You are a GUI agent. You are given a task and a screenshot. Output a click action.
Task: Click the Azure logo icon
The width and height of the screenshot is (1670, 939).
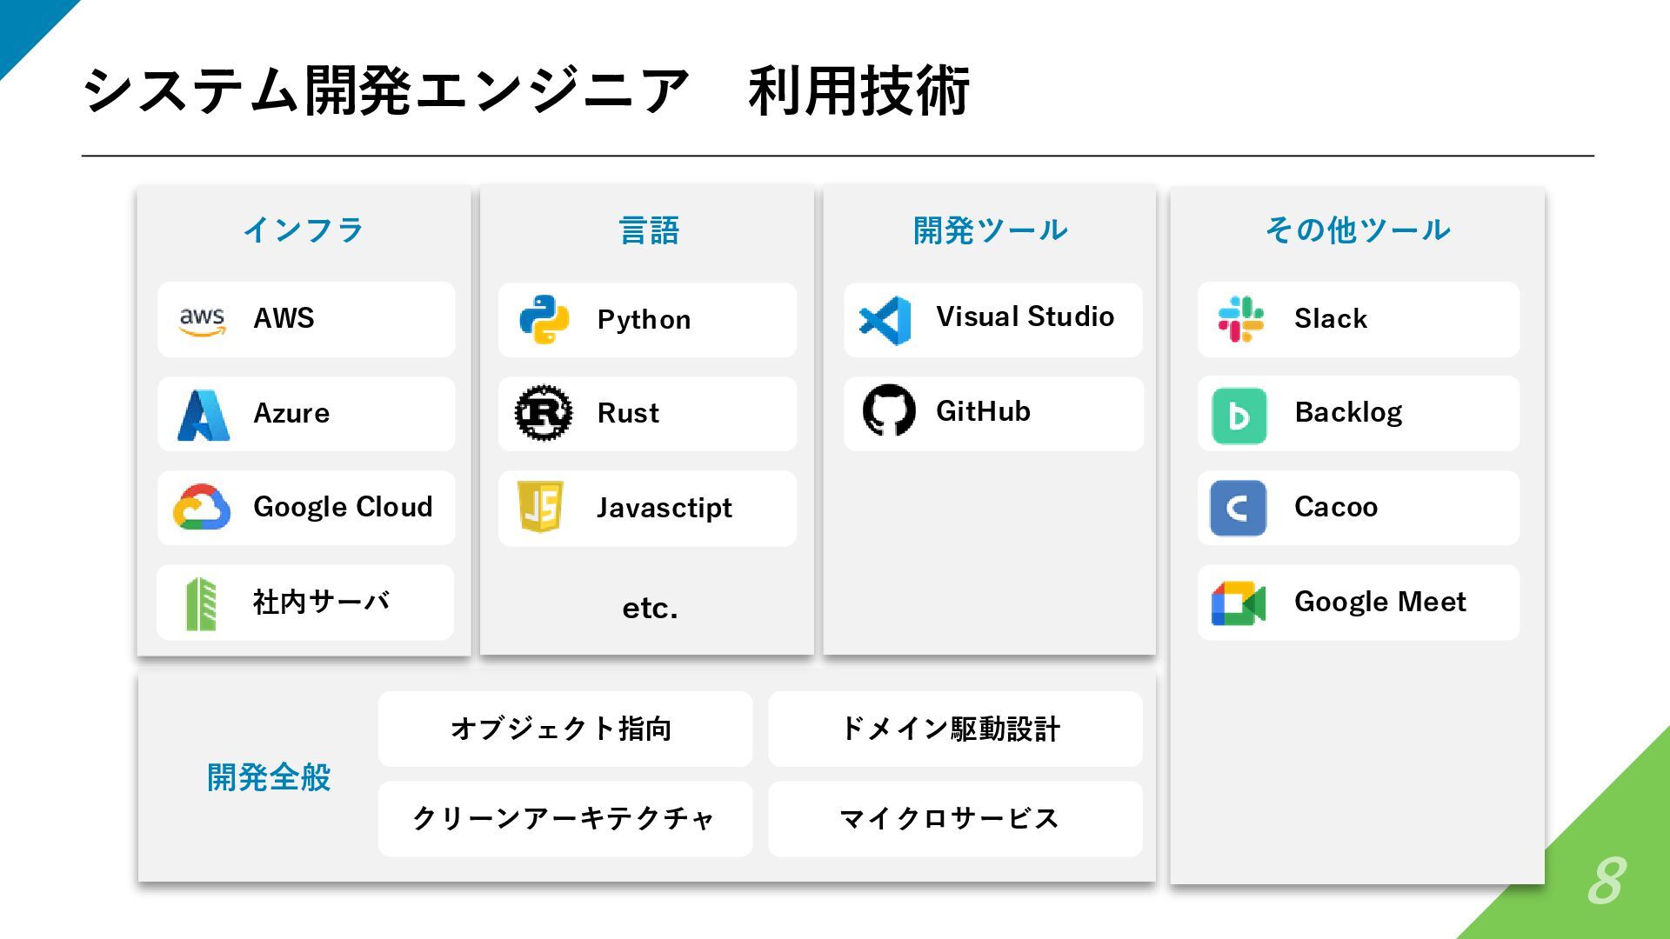[x=204, y=415]
